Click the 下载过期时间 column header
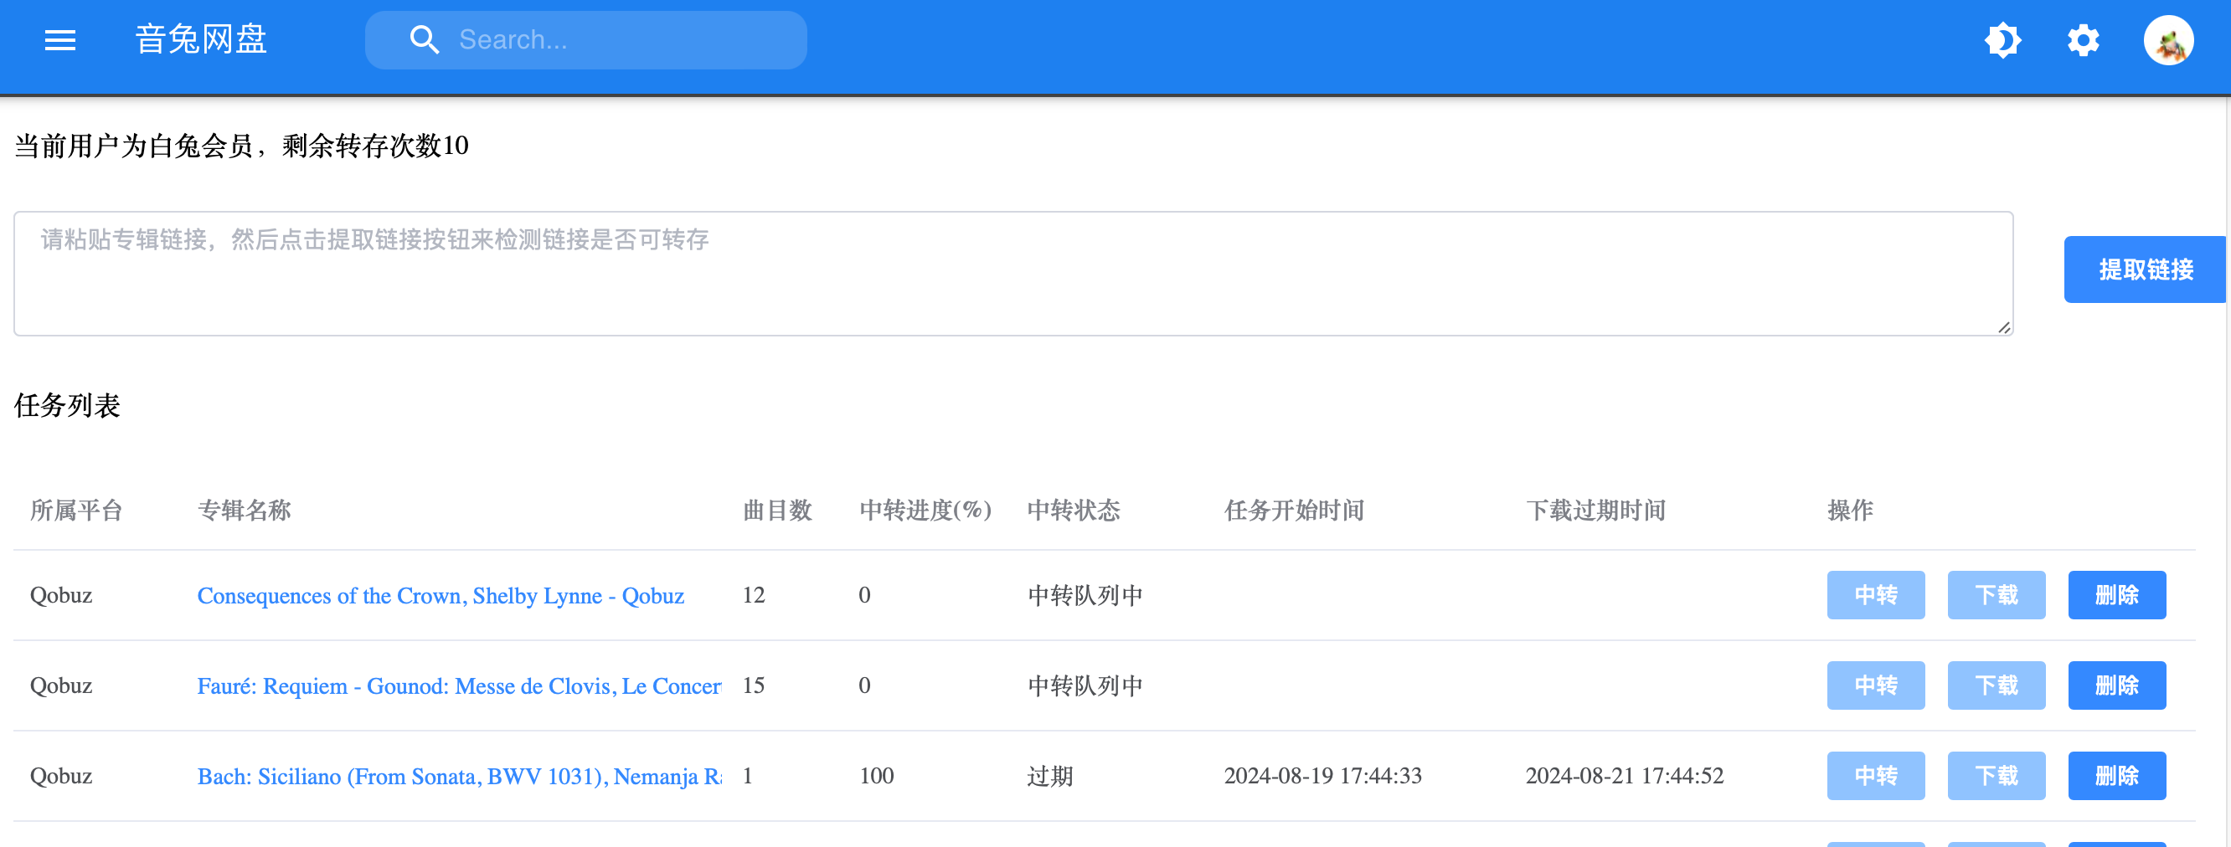 [x=1595, y=511]
